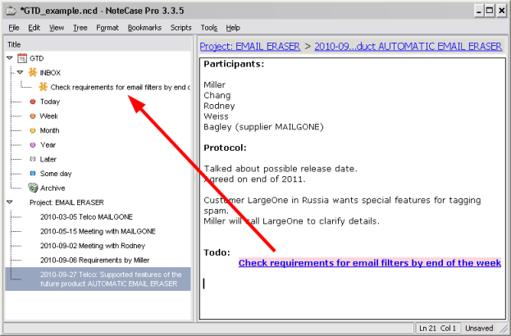This screenshot has height=336, width=511.
Task: Click the Todo: heading in the note
Action: click(217, 252)
